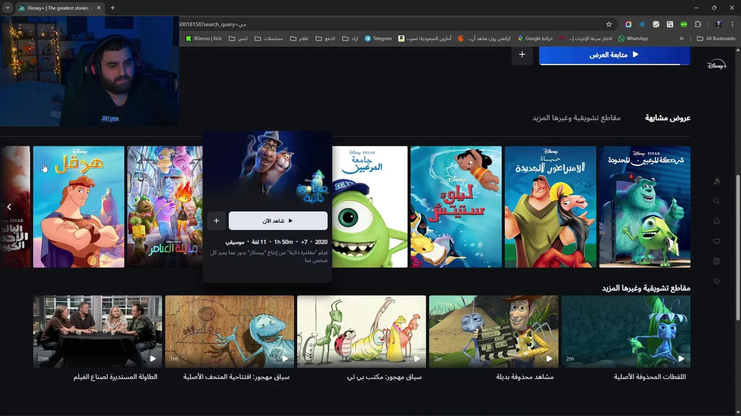Open the هرقل Hercules poster

[x=79, y=207]
